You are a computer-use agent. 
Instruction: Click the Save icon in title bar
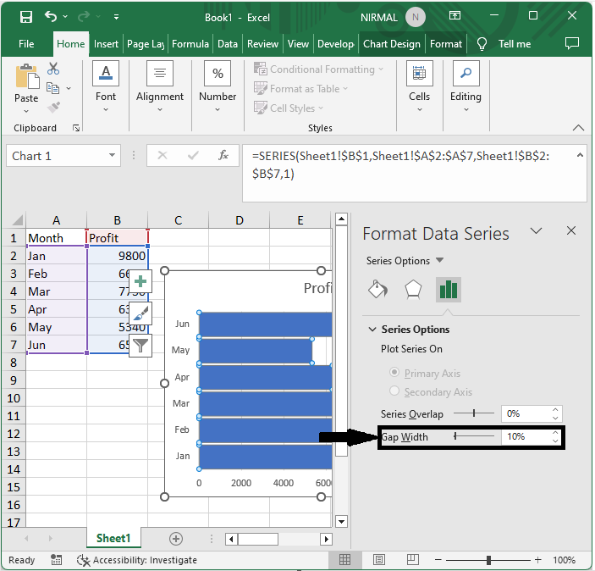click(x=26, y=16)
